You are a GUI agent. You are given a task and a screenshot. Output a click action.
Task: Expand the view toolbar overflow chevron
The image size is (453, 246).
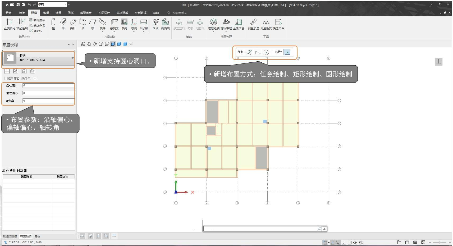coord(131,44)
